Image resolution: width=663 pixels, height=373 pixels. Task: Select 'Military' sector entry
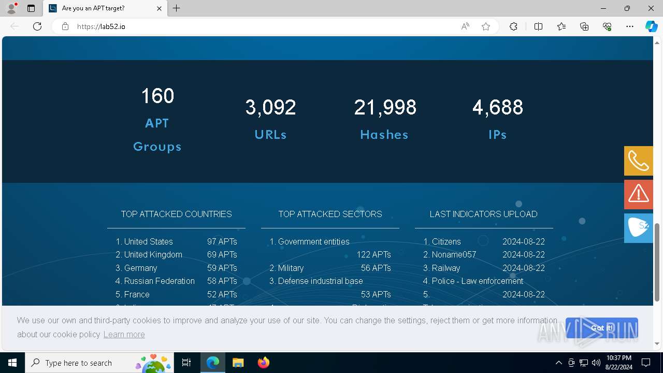291,268
